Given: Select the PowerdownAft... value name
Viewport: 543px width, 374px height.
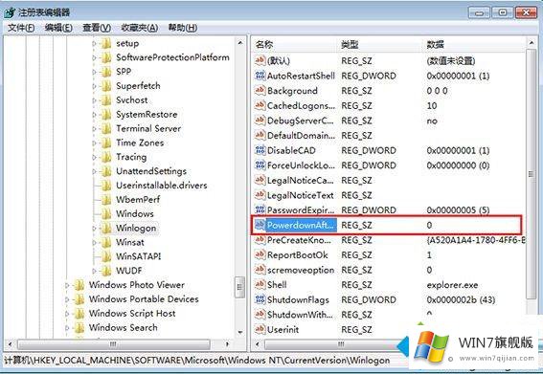Looking at the screenshot, I should (301, 225).
